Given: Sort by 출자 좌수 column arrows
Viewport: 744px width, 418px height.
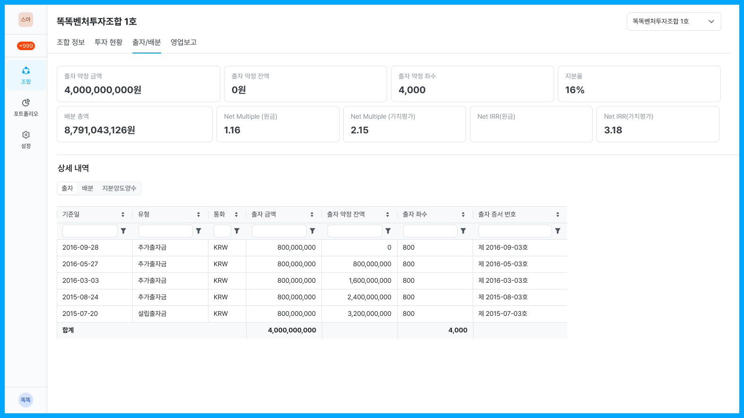Looking at the screenshot, I should pos(463,215).
